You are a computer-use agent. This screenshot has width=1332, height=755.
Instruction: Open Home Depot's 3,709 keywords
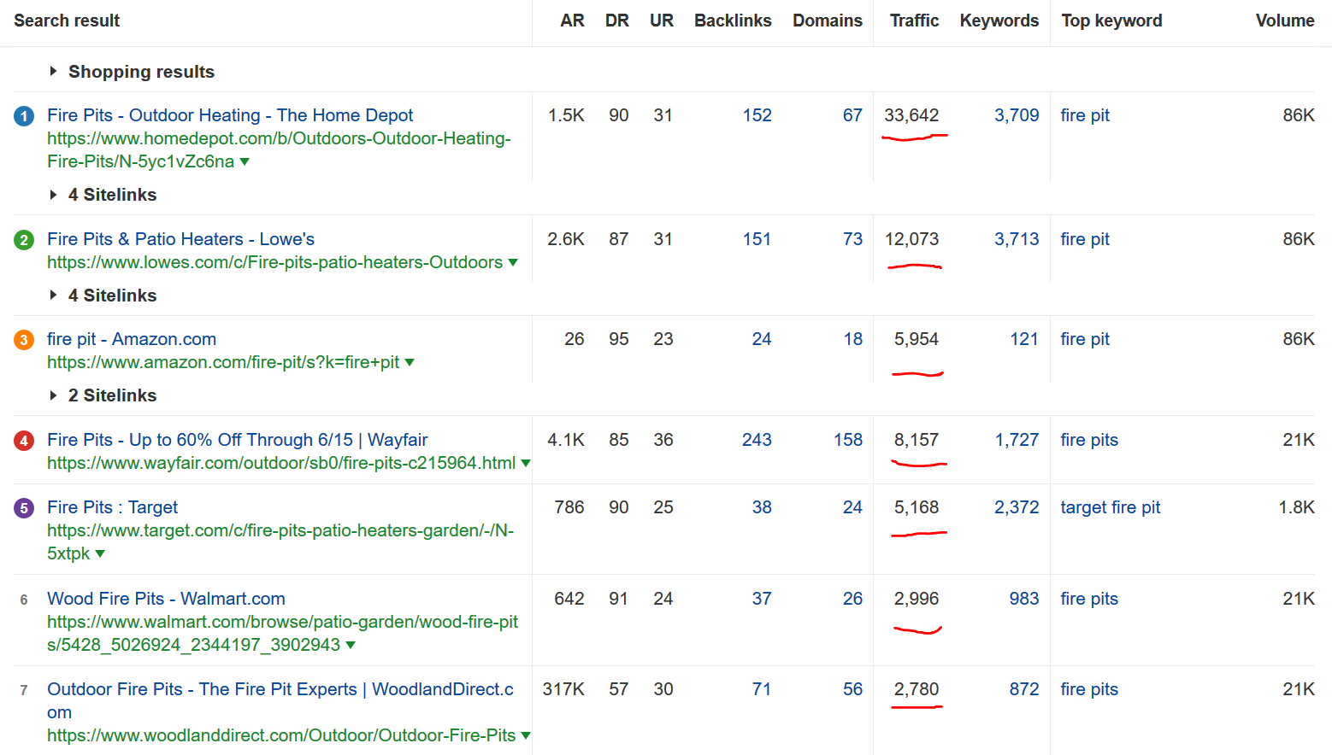tap(1017, 115)
